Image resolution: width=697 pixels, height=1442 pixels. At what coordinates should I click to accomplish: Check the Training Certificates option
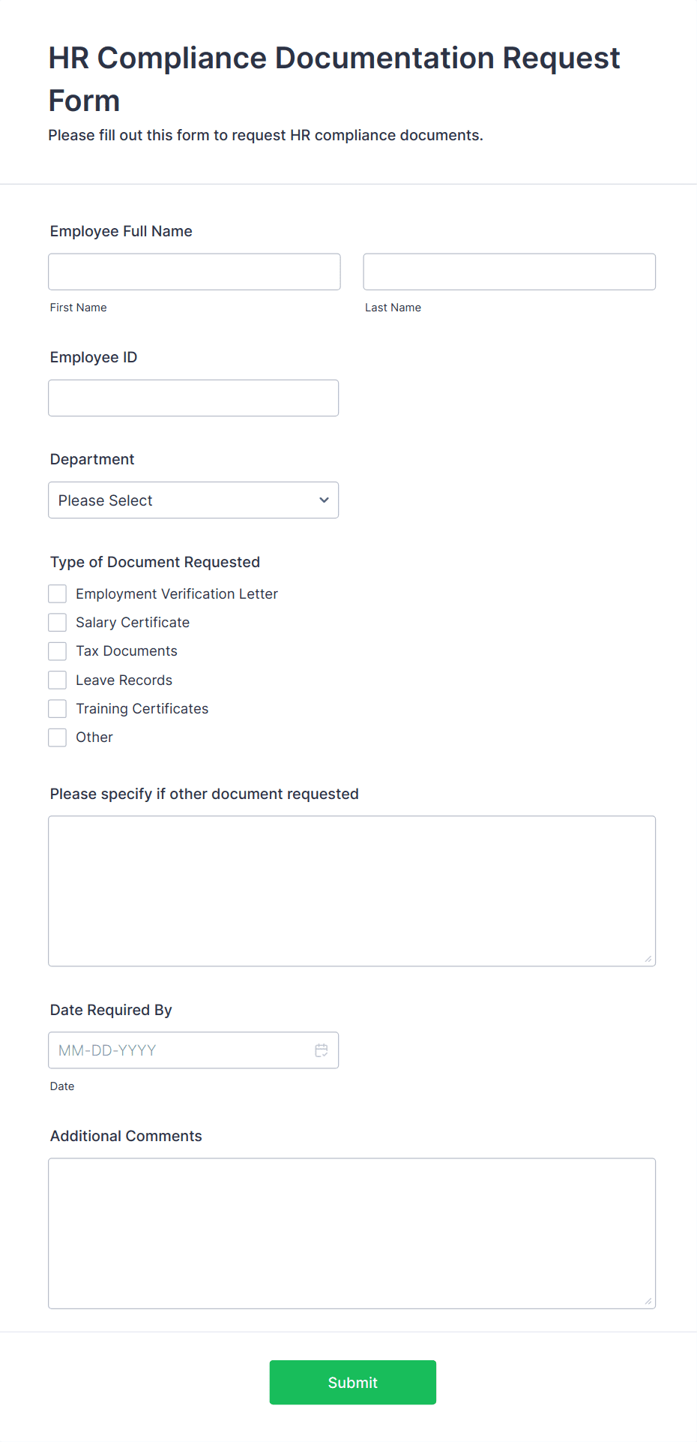click(x=57, y=707)
